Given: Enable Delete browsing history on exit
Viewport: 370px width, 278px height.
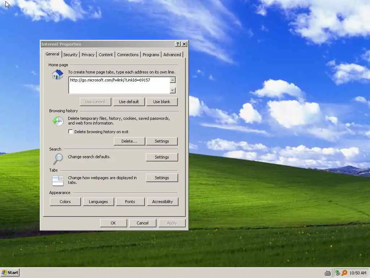Looking at the screenshot, I should (x=70, y=131).
